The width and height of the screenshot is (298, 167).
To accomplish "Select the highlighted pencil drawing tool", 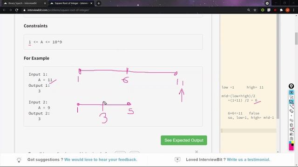I will click(x=291, y=102).
